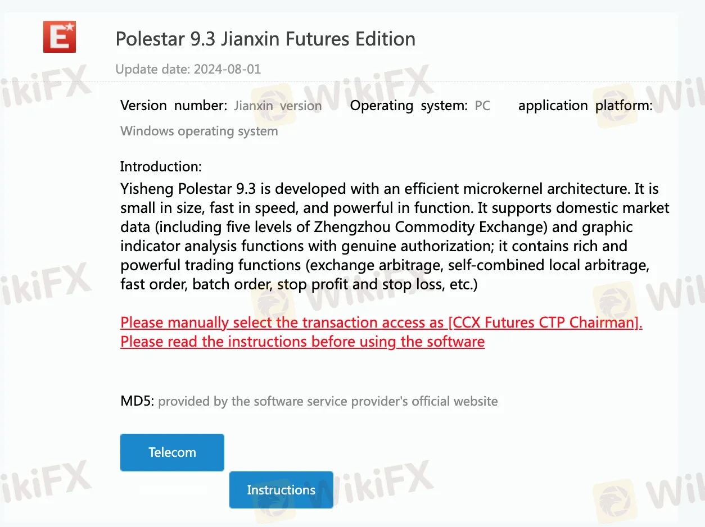Click the MD5 provider's official website text
This screenshot has height=527, width=705.
coord(328,401)
